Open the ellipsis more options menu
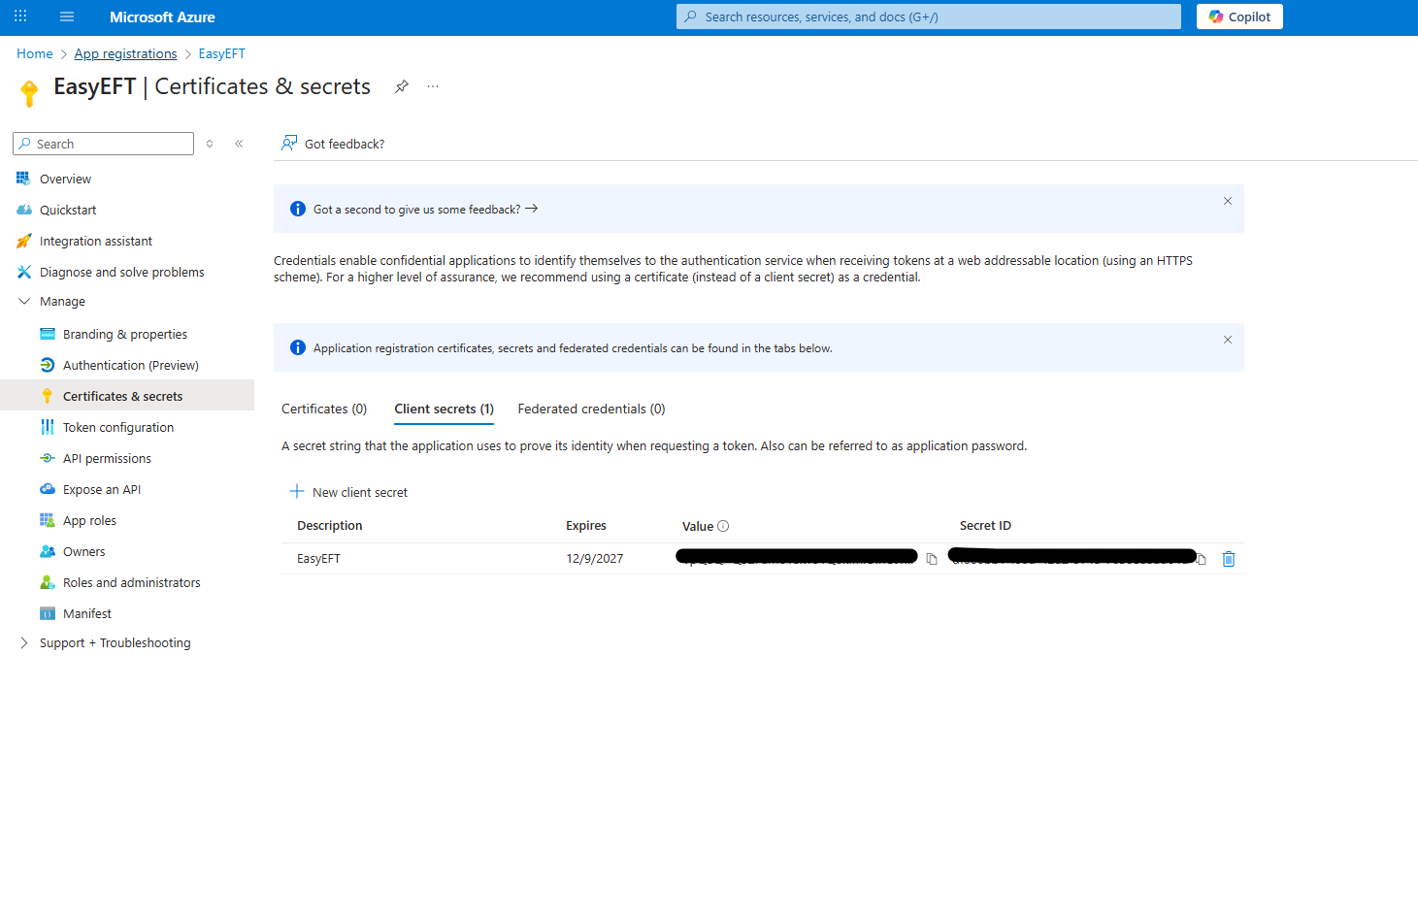The width and height of the screenshot is (1418, 917). 433,86
